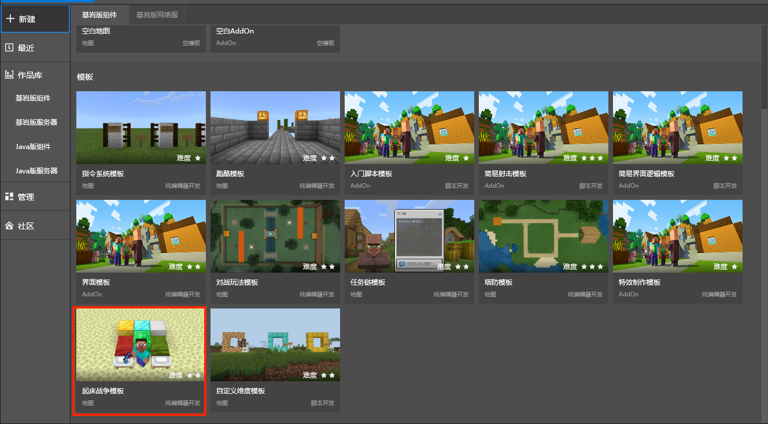Click the 入门脚本模板 title text
Image resolution: width=768 pixels, height=424 pixels.
pyautogui.click(x=371, y=174)
